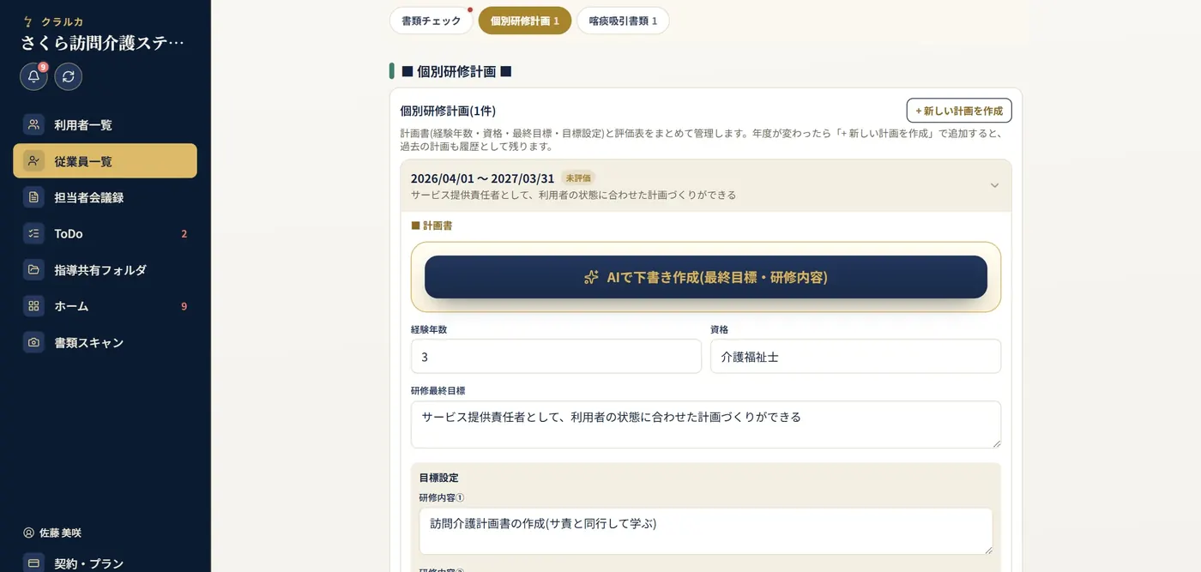Switch to the 書類チェック tab
This screenshot has height=572, width=1201.
pyautogui.click(x=432, y=21)
